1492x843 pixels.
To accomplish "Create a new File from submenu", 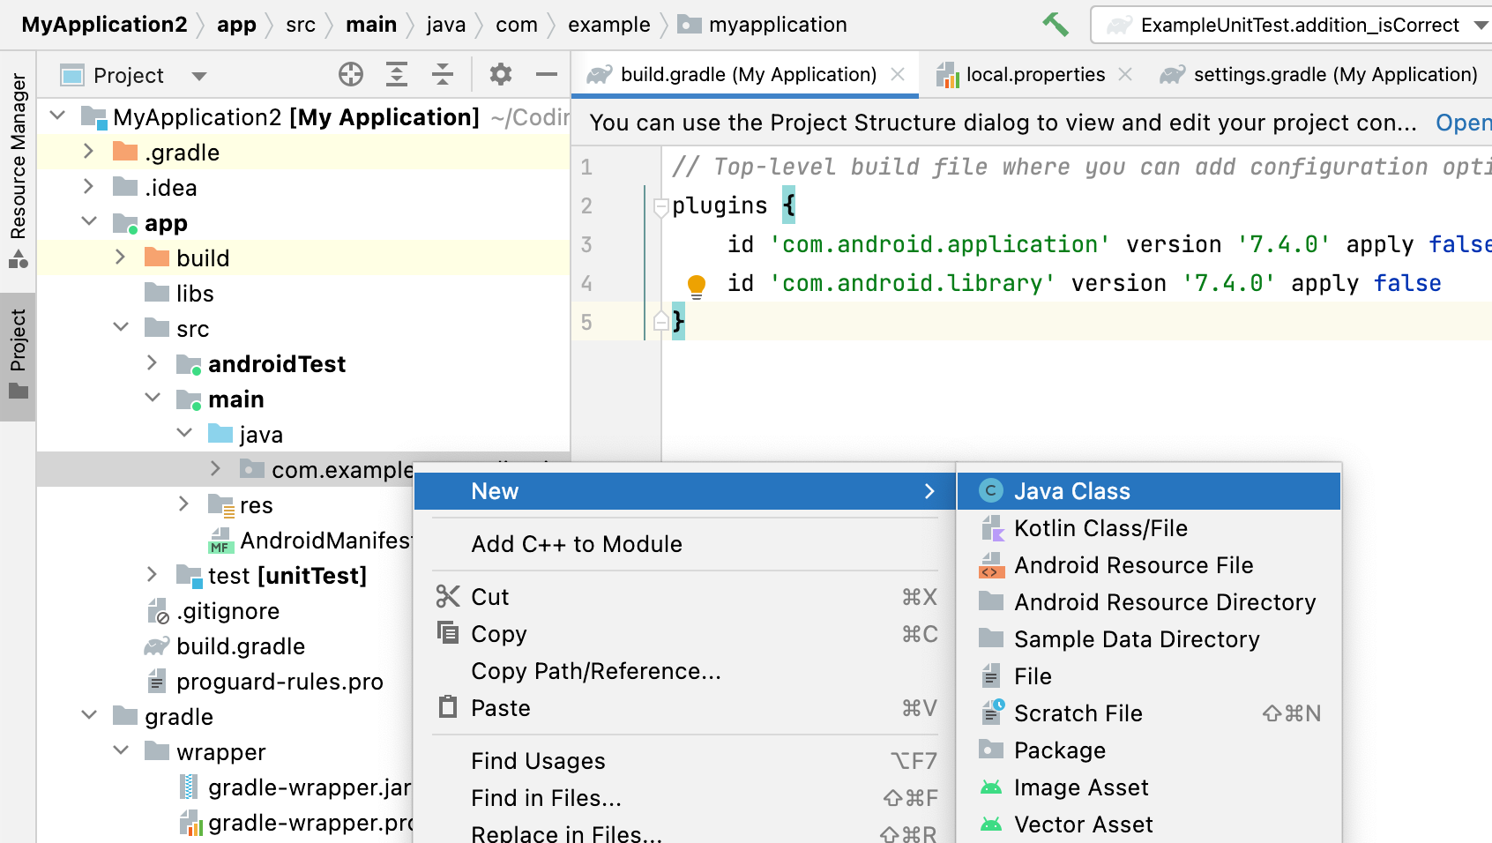I will [1149, 676].
